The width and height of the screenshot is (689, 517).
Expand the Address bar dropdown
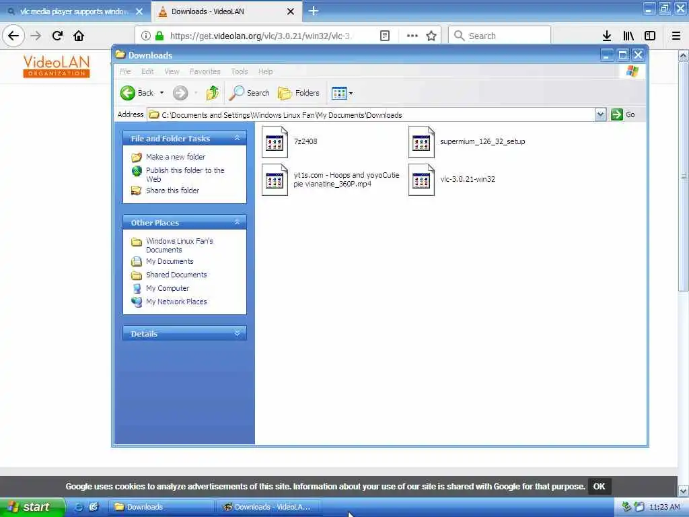(x=600, y=114)
